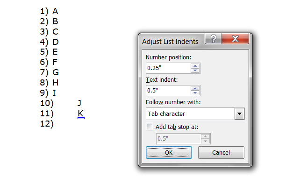The height and width of the screenshot is (185, 300).
Task: Select the Tab character combo box
Action: (195, 114)
